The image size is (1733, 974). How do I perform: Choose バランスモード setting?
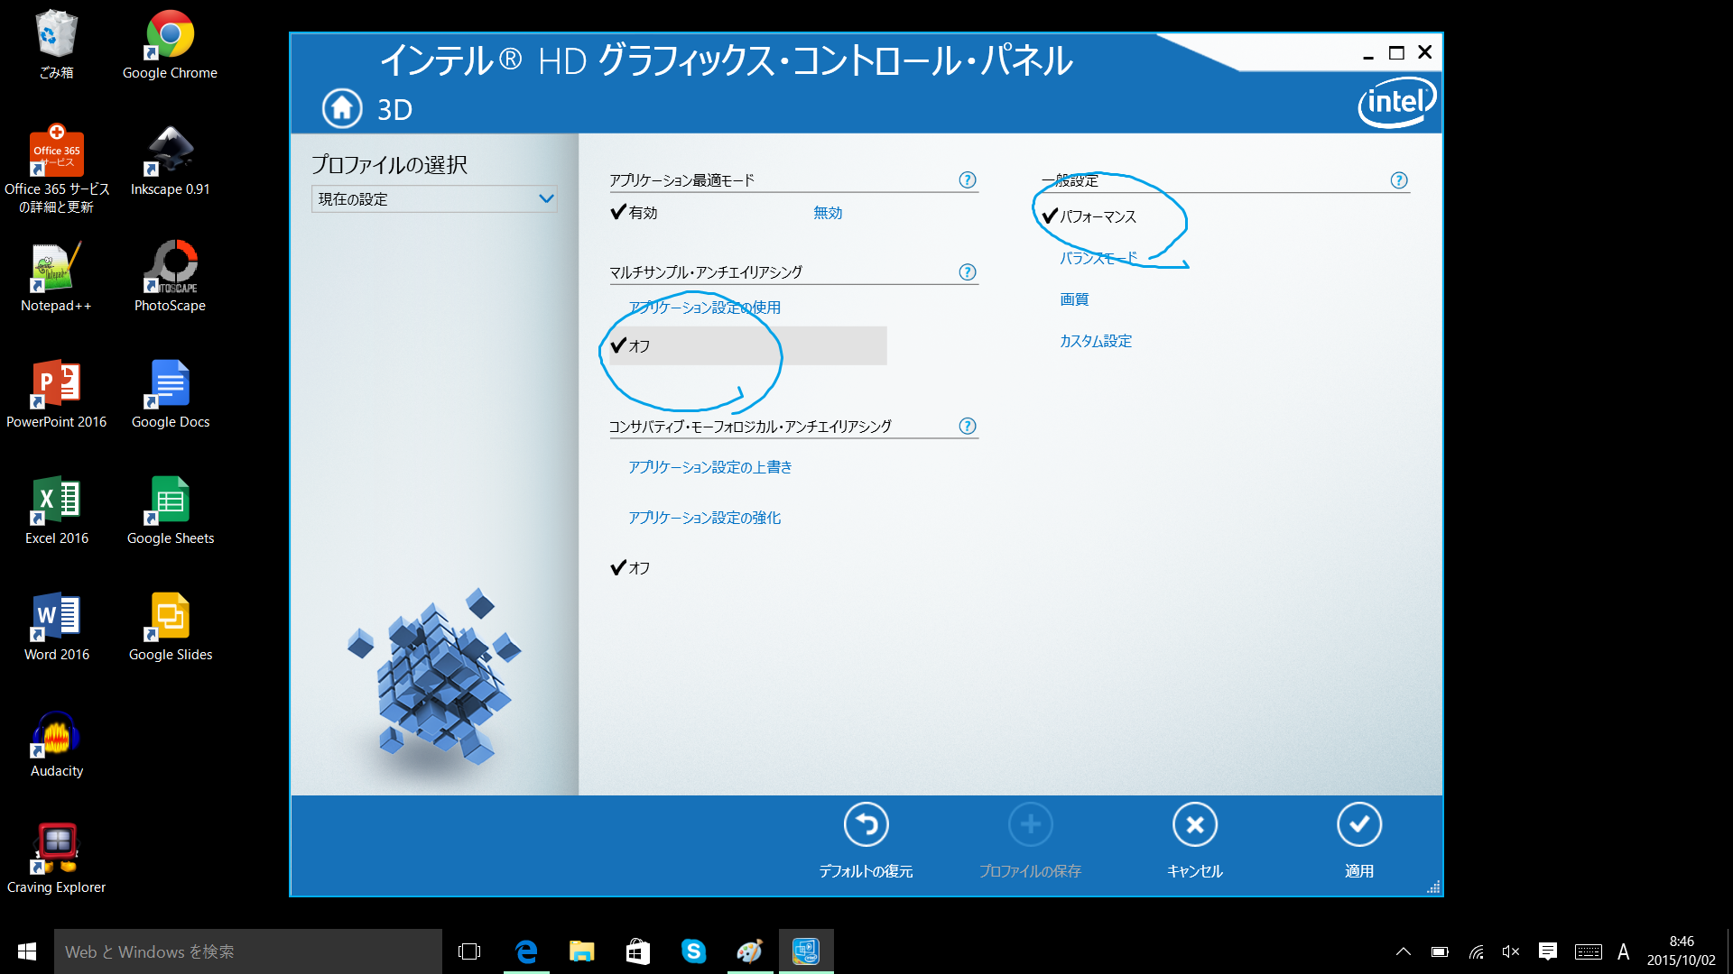pos(1098,258)
